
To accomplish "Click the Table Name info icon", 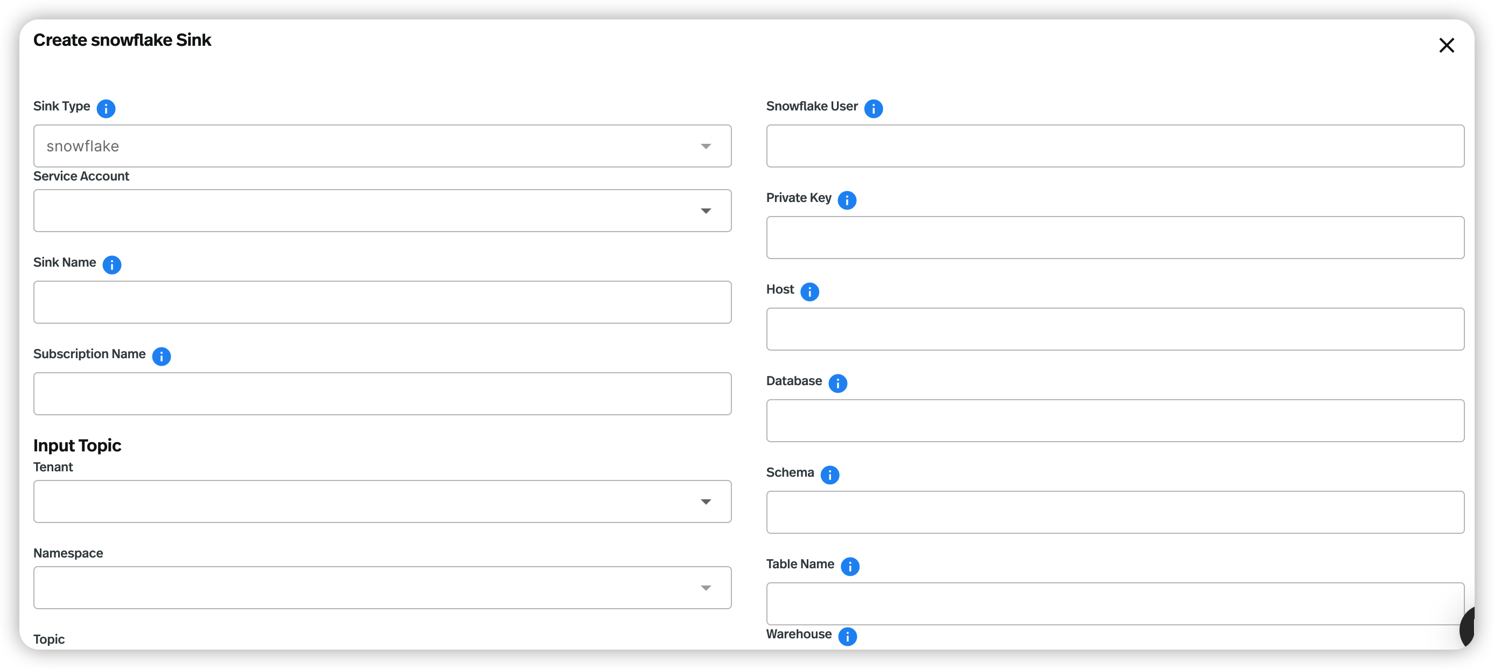I will click(x=851, y=566).
